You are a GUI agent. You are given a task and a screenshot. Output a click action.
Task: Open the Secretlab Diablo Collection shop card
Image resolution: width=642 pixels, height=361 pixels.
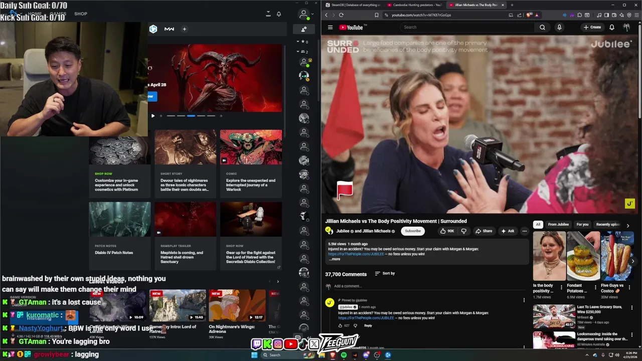point(251,236)
